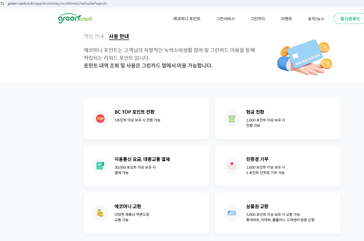Click the Green Card logo
Viewport: 364px width, 241px height.
[x=75, y=18]
